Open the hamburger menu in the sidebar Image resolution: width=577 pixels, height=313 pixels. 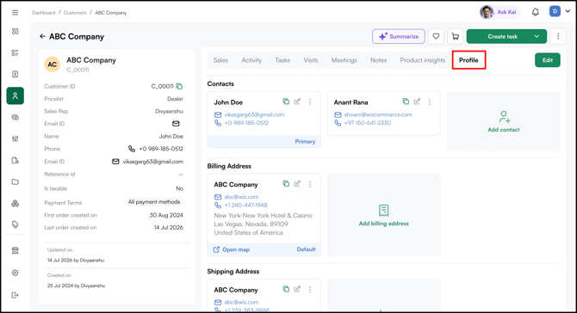tap(16, 13)
